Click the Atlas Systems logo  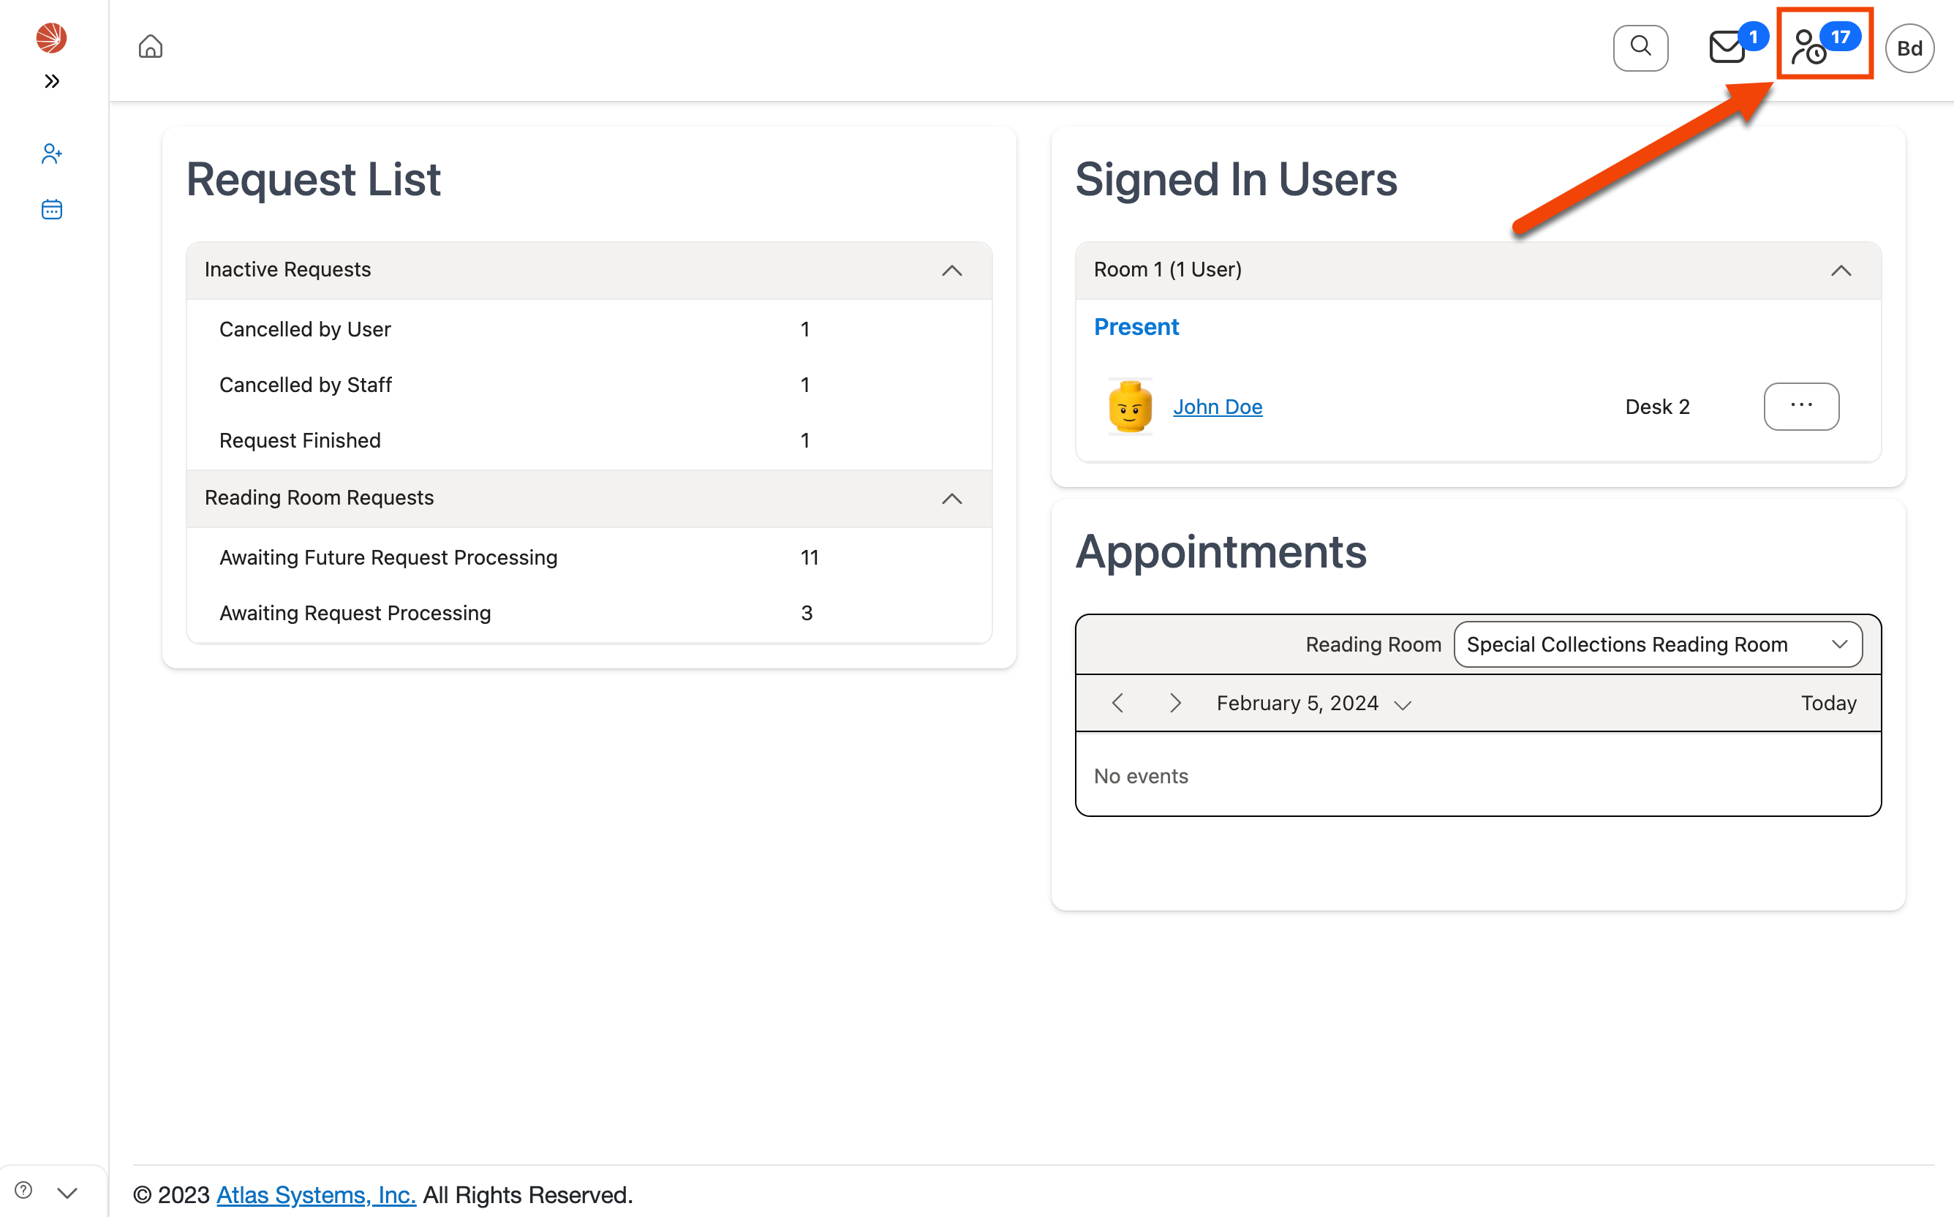pyautogui.click(x=50, y=37)
